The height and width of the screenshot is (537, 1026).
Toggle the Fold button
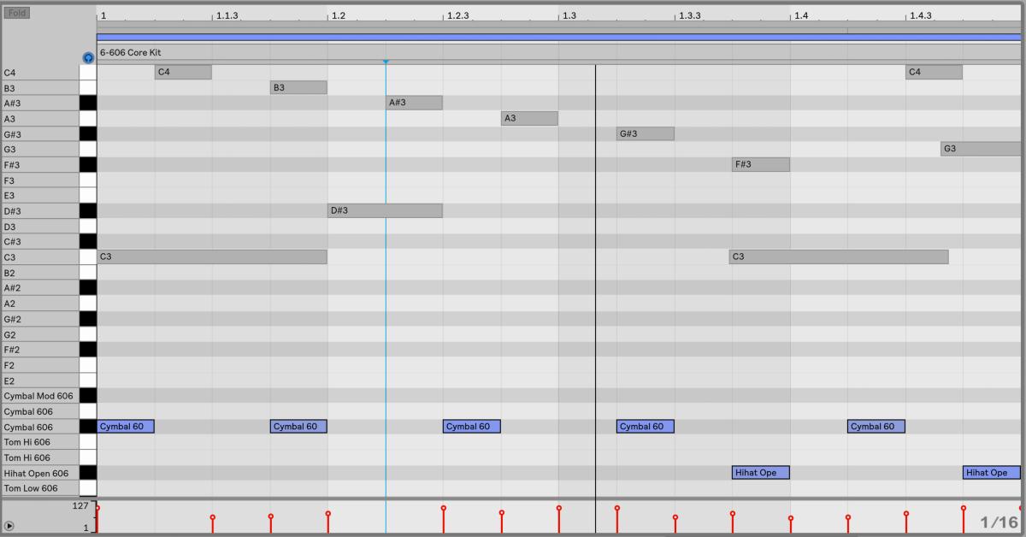point(17,13)
